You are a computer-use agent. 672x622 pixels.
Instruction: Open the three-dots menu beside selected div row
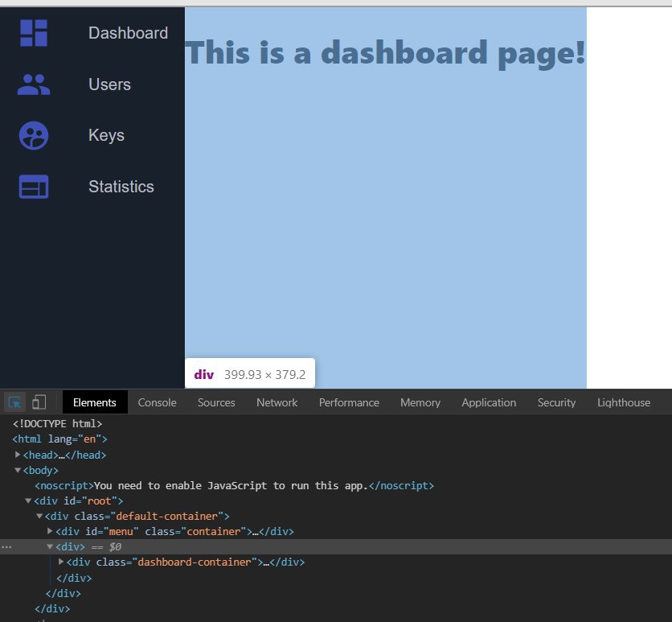(6, 547)
